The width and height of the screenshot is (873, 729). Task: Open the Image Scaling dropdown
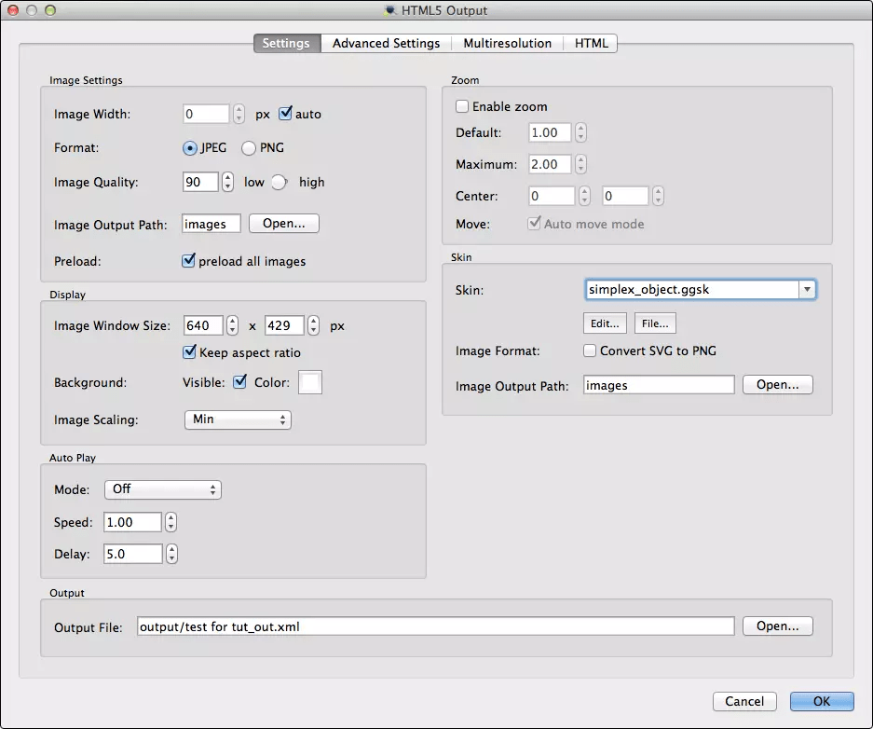(238, 420)
